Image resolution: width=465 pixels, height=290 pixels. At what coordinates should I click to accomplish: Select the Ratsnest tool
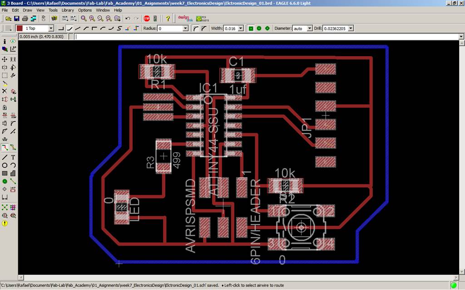[5, 208]
